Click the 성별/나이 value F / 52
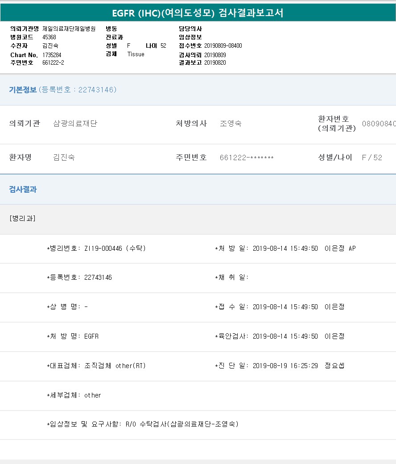396x464 pixels. pyautogui.click(x=372, y=157)
